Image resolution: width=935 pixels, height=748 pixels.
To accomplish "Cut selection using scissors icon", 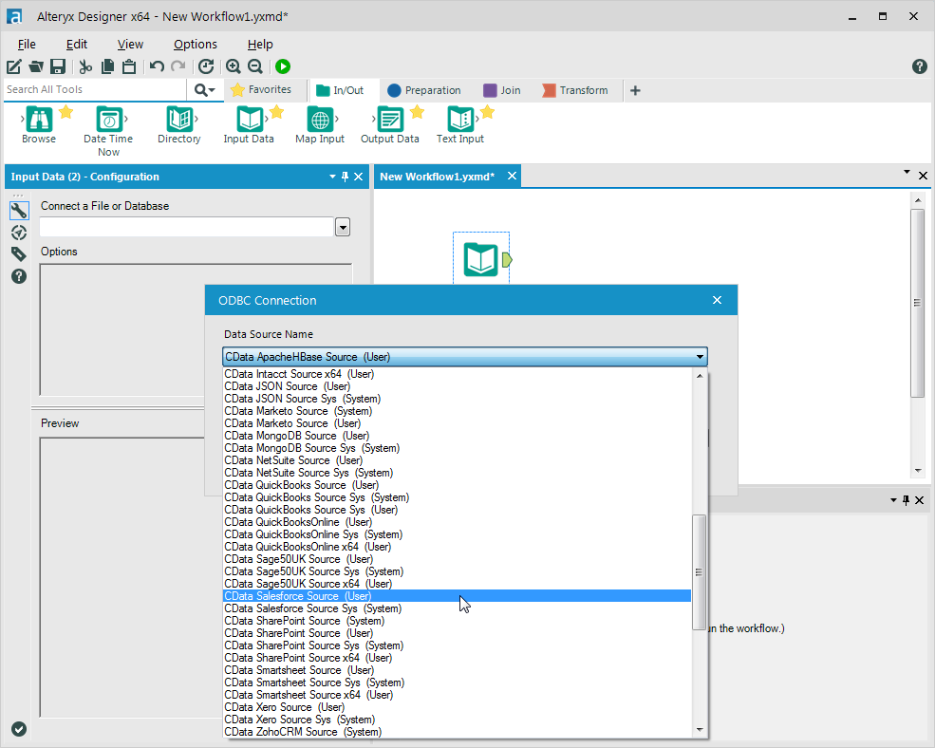I will [x=85, y=66].
